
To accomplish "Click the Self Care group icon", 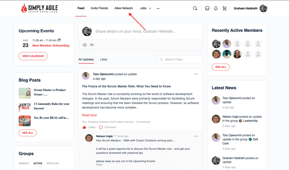I will coord(250,139).
